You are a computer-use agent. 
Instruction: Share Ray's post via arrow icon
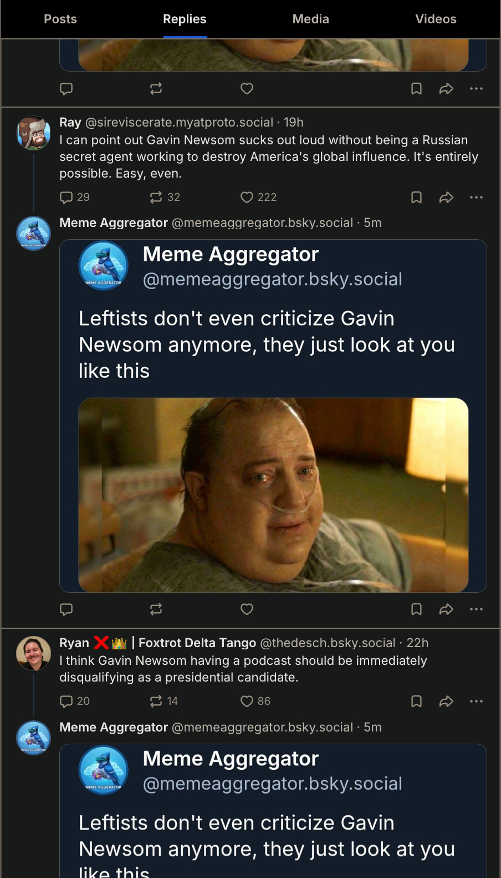pyautogui.click(x=446, y=198)
